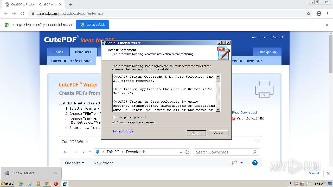Click the back arrow in file dialog image
333x187 pixels.
tap(66, 152)
